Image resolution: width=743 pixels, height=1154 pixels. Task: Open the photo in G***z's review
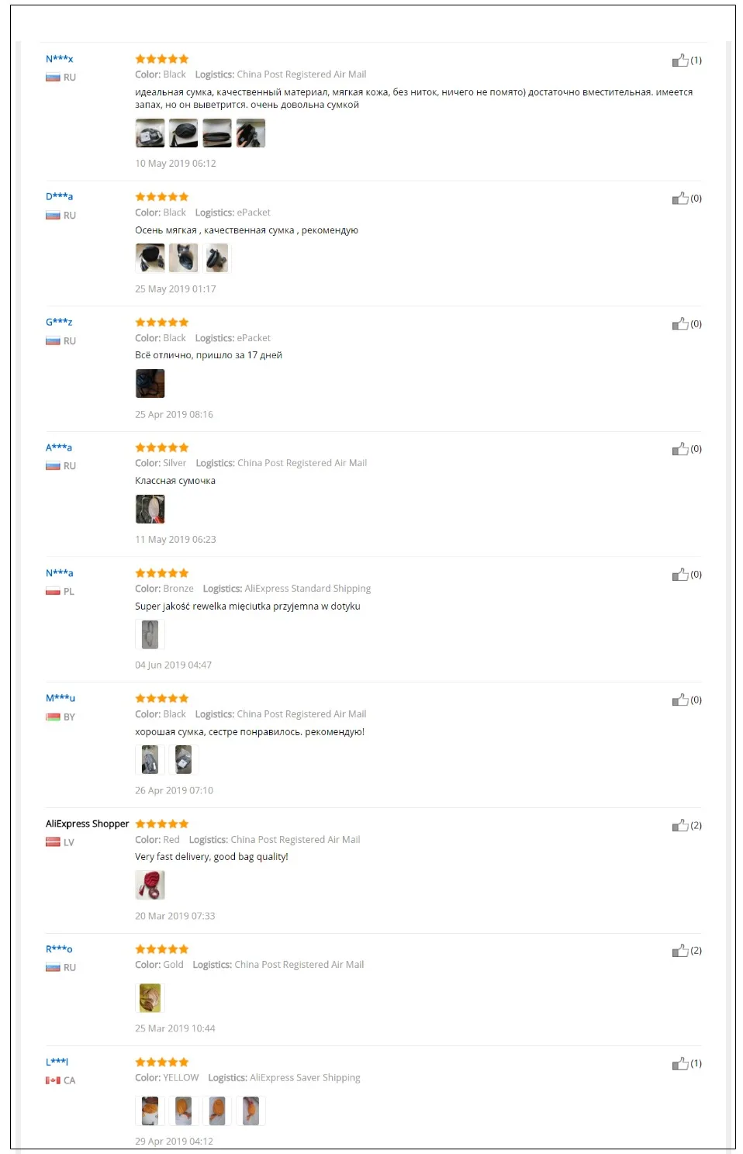150,384
